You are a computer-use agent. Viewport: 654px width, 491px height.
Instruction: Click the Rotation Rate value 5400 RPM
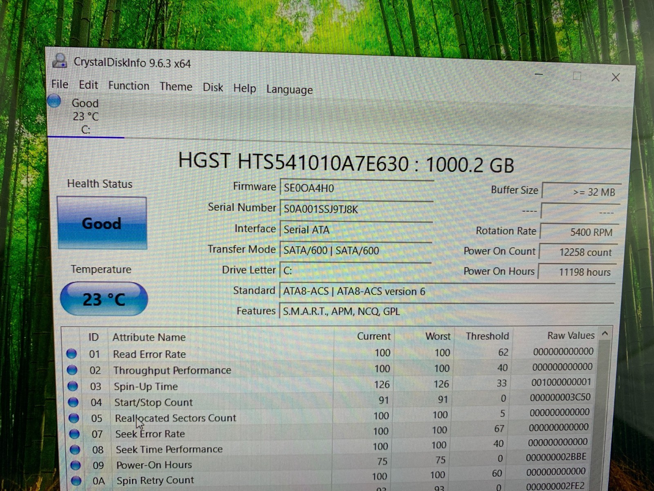[580, 232]
